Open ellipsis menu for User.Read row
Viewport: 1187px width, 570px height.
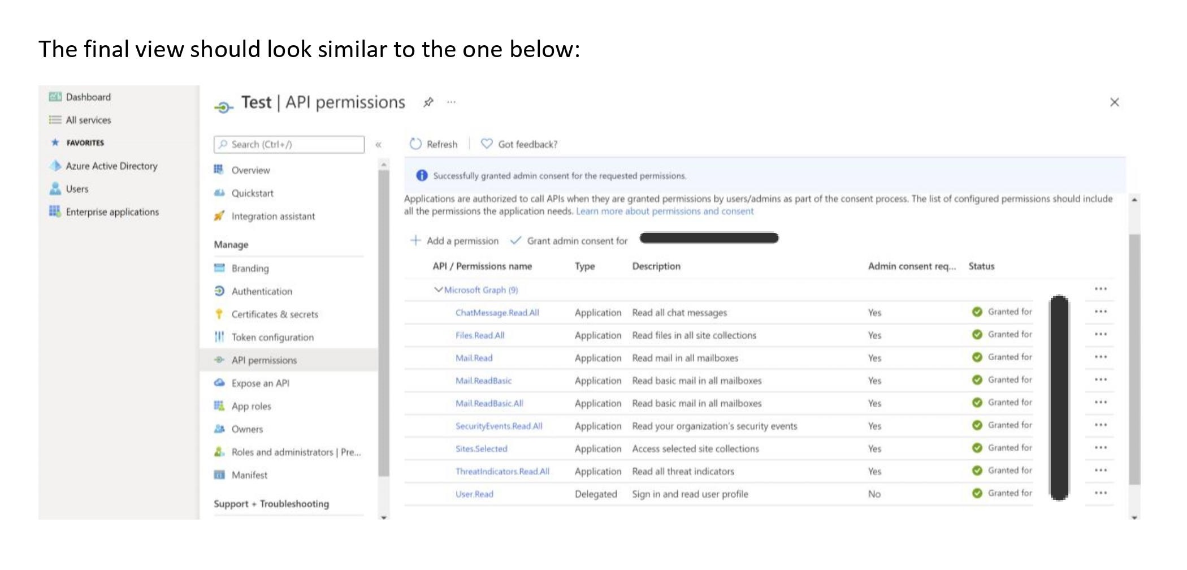pos(1100,493)
